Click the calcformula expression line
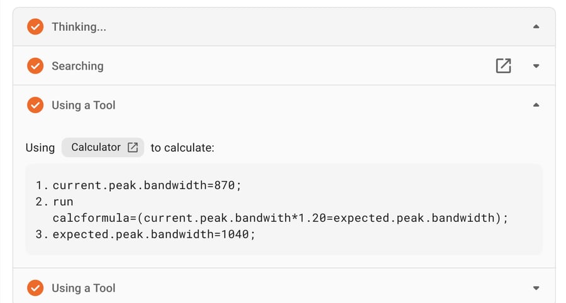566x303 pixels. (280, 218)
